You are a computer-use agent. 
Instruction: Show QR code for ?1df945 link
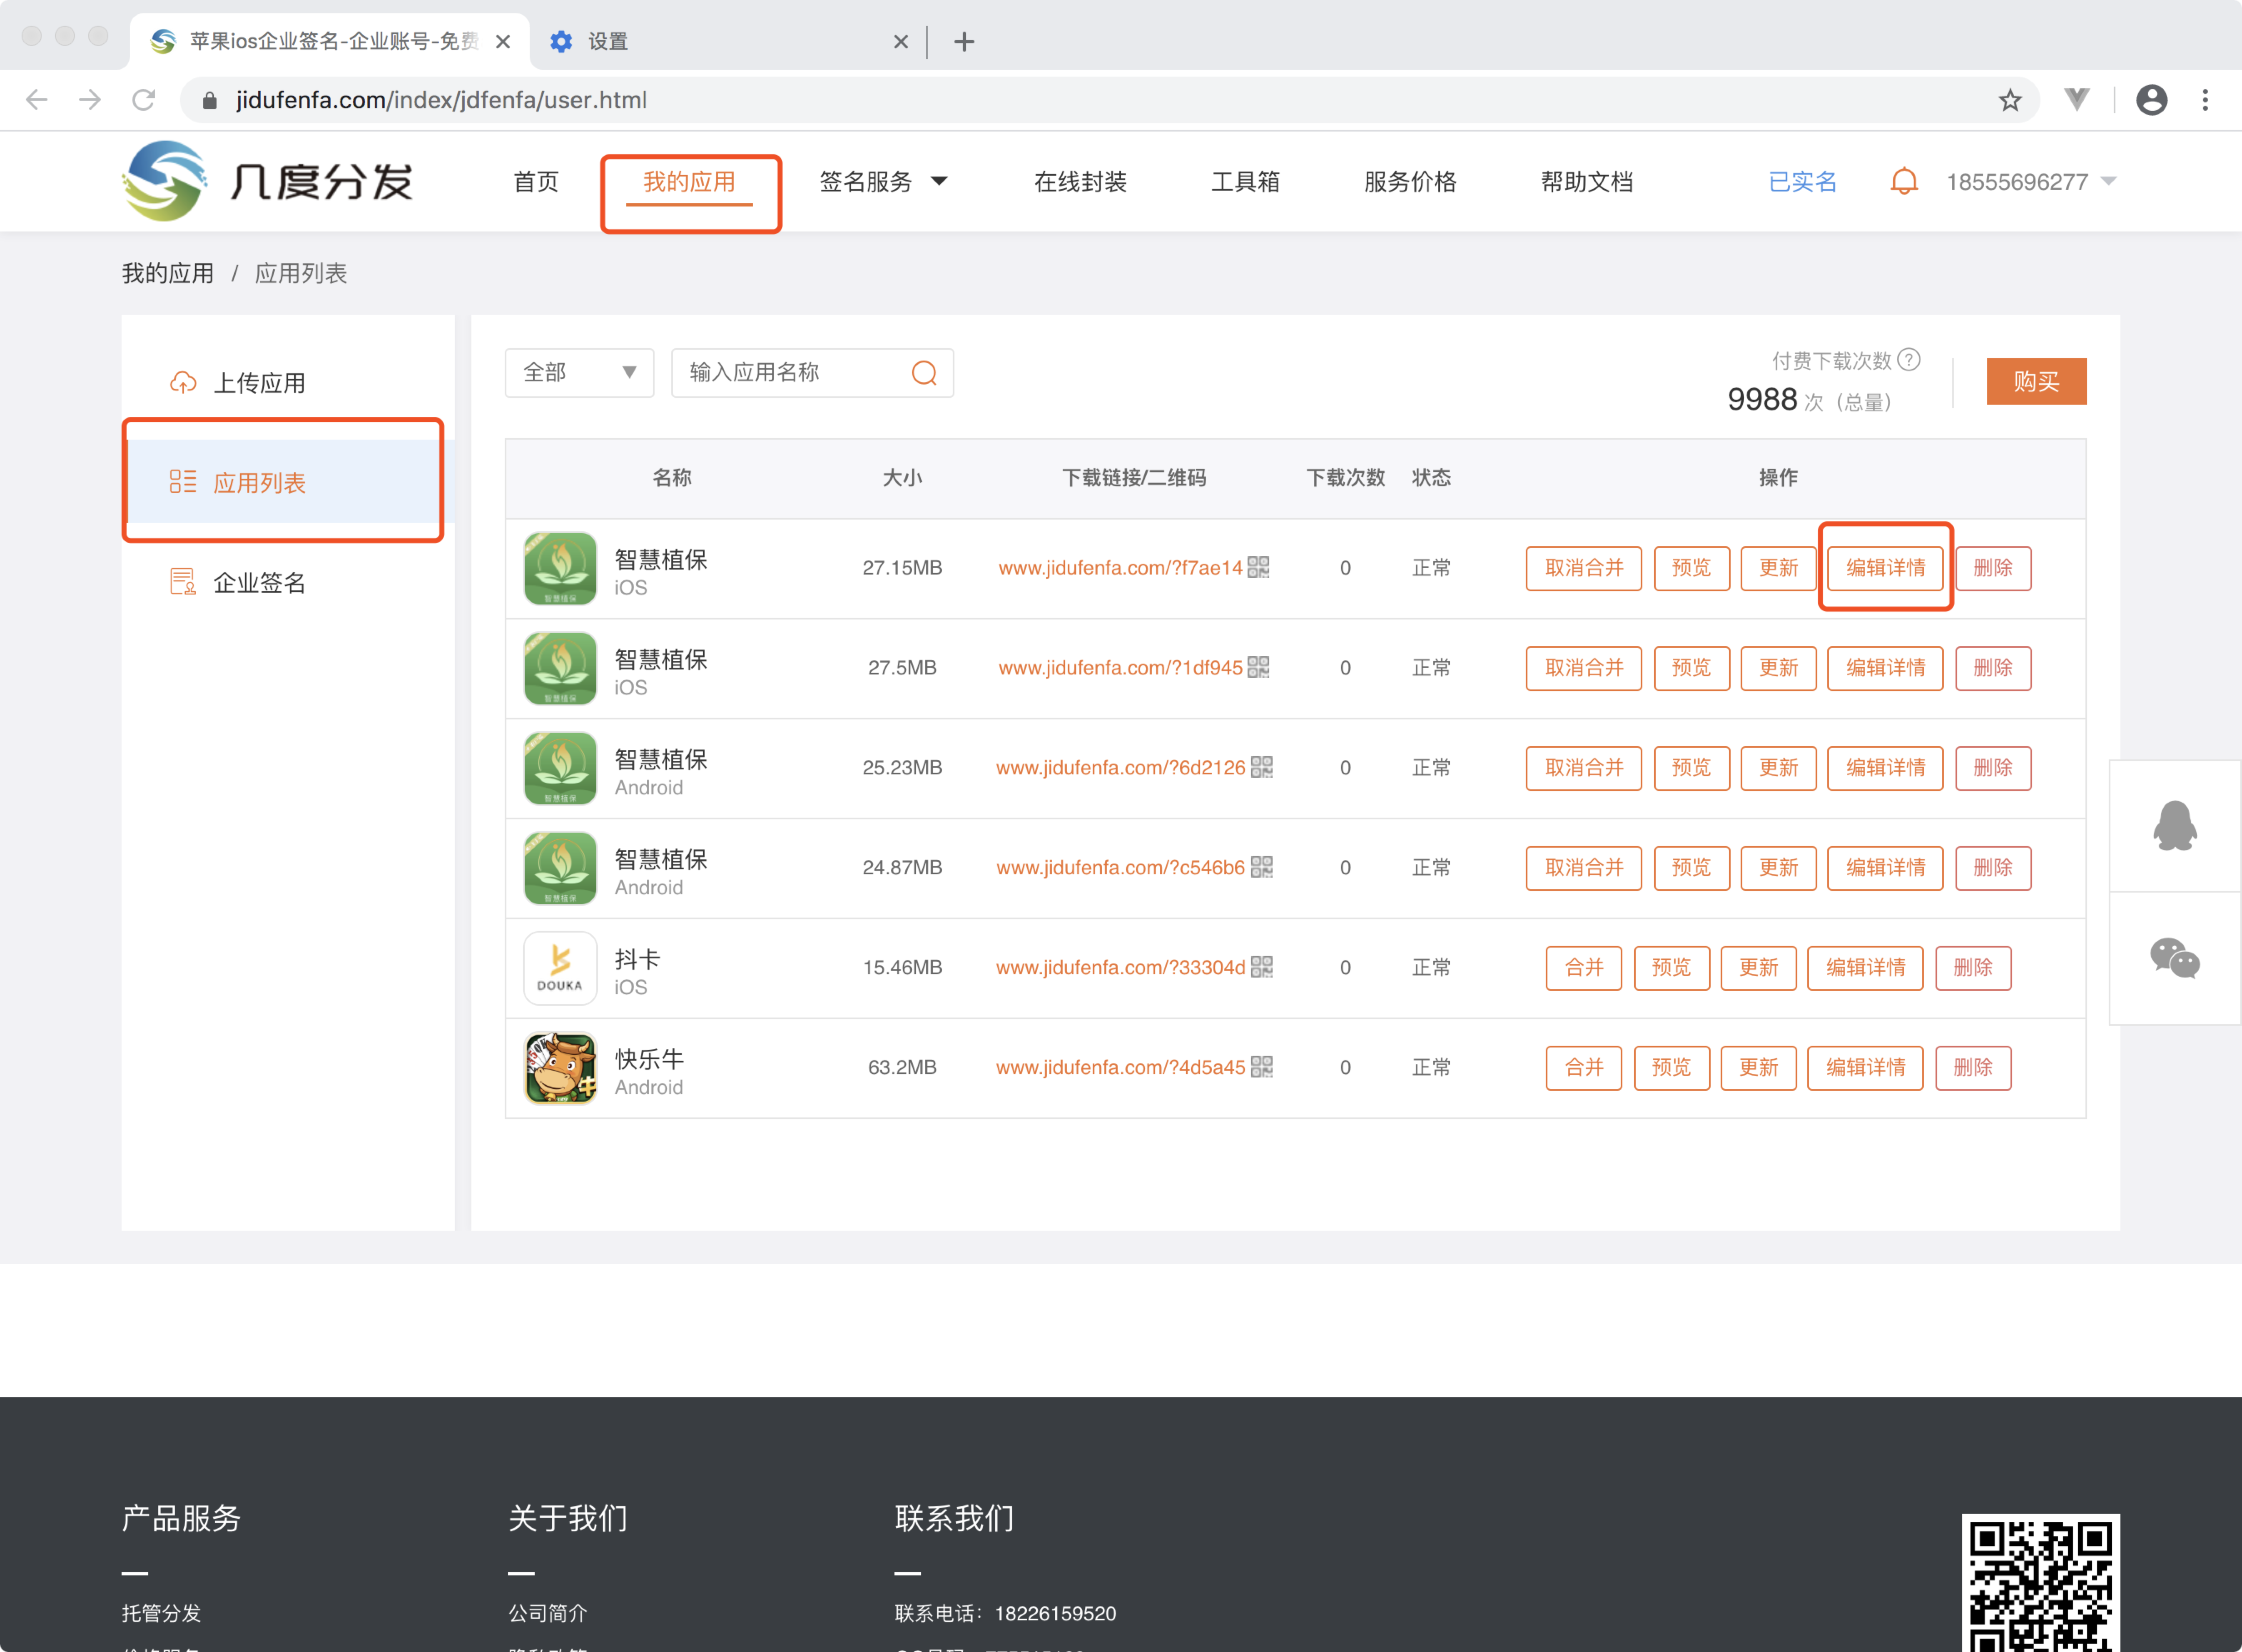(1259, 667)
